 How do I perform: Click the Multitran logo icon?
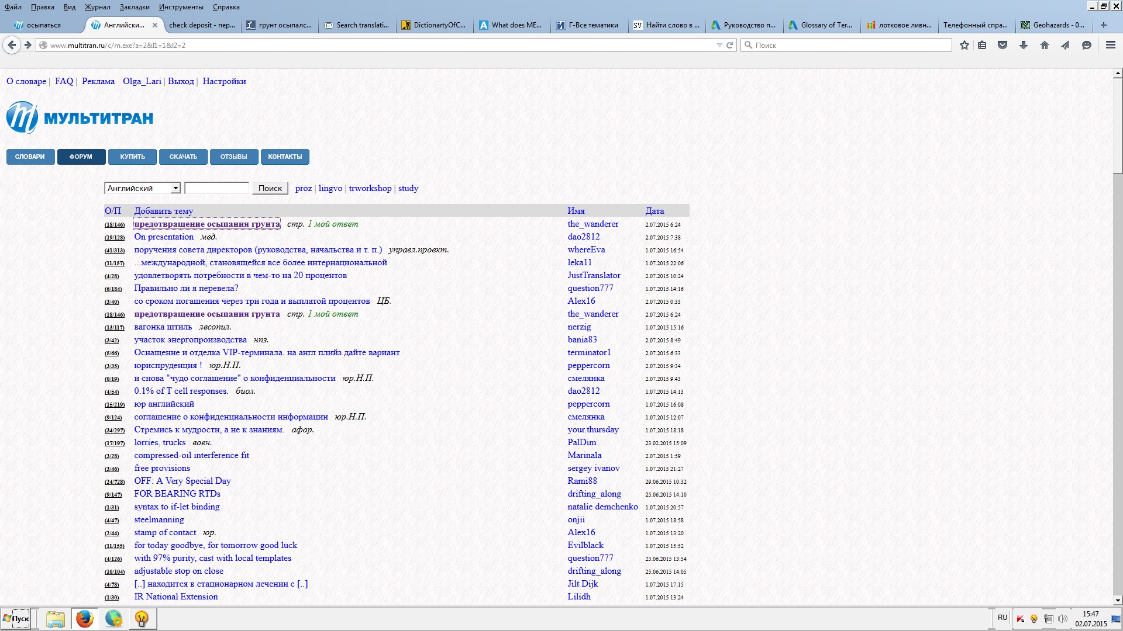tap(22, 117)
